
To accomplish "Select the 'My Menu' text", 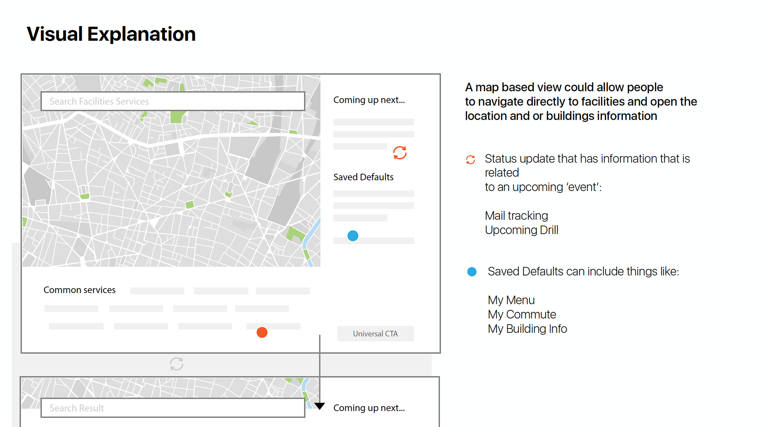I will coord(511,300).
